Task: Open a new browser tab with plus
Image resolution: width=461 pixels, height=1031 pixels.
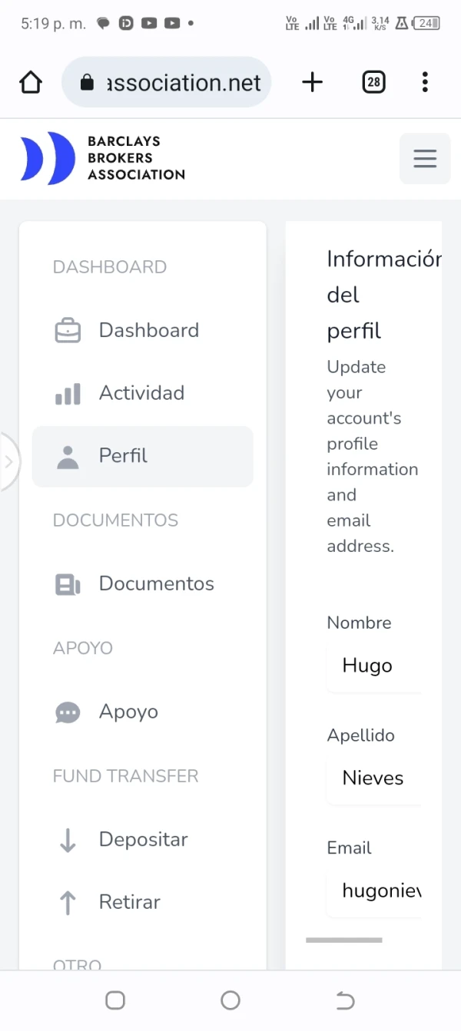Action: click(312, 82)
